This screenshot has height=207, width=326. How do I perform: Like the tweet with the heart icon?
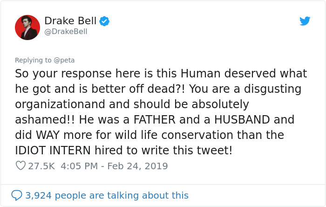[20, 166]
